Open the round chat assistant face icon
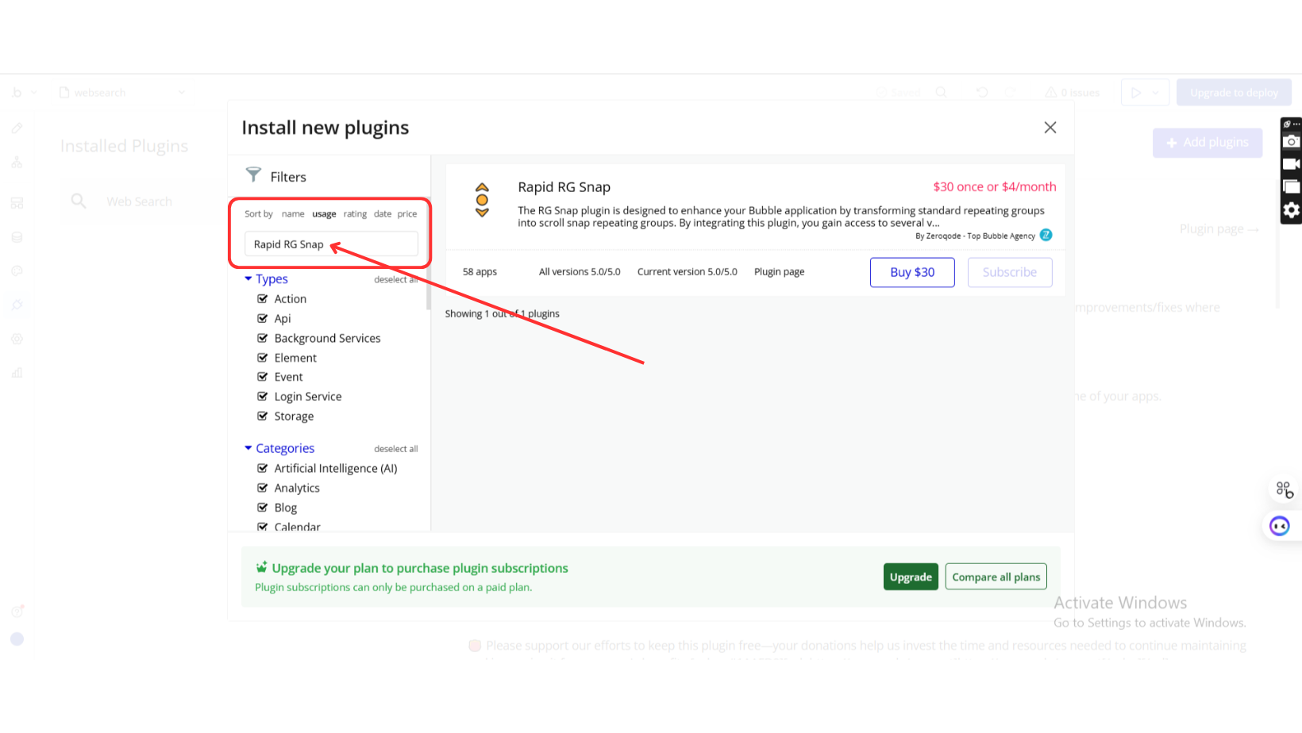 1279,526
